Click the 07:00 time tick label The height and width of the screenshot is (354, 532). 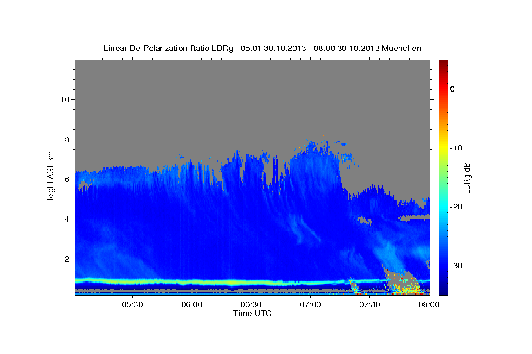pos(310,304)
